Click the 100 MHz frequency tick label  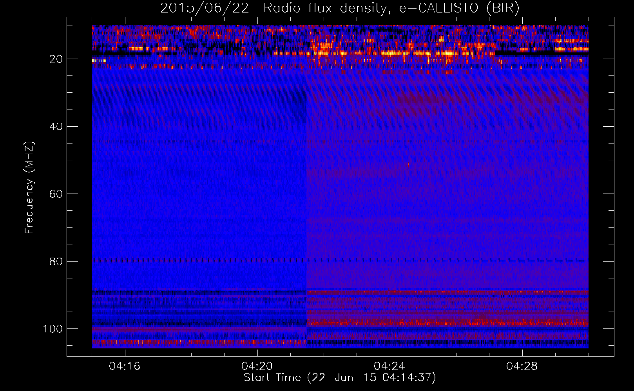[x=53, y=329]
